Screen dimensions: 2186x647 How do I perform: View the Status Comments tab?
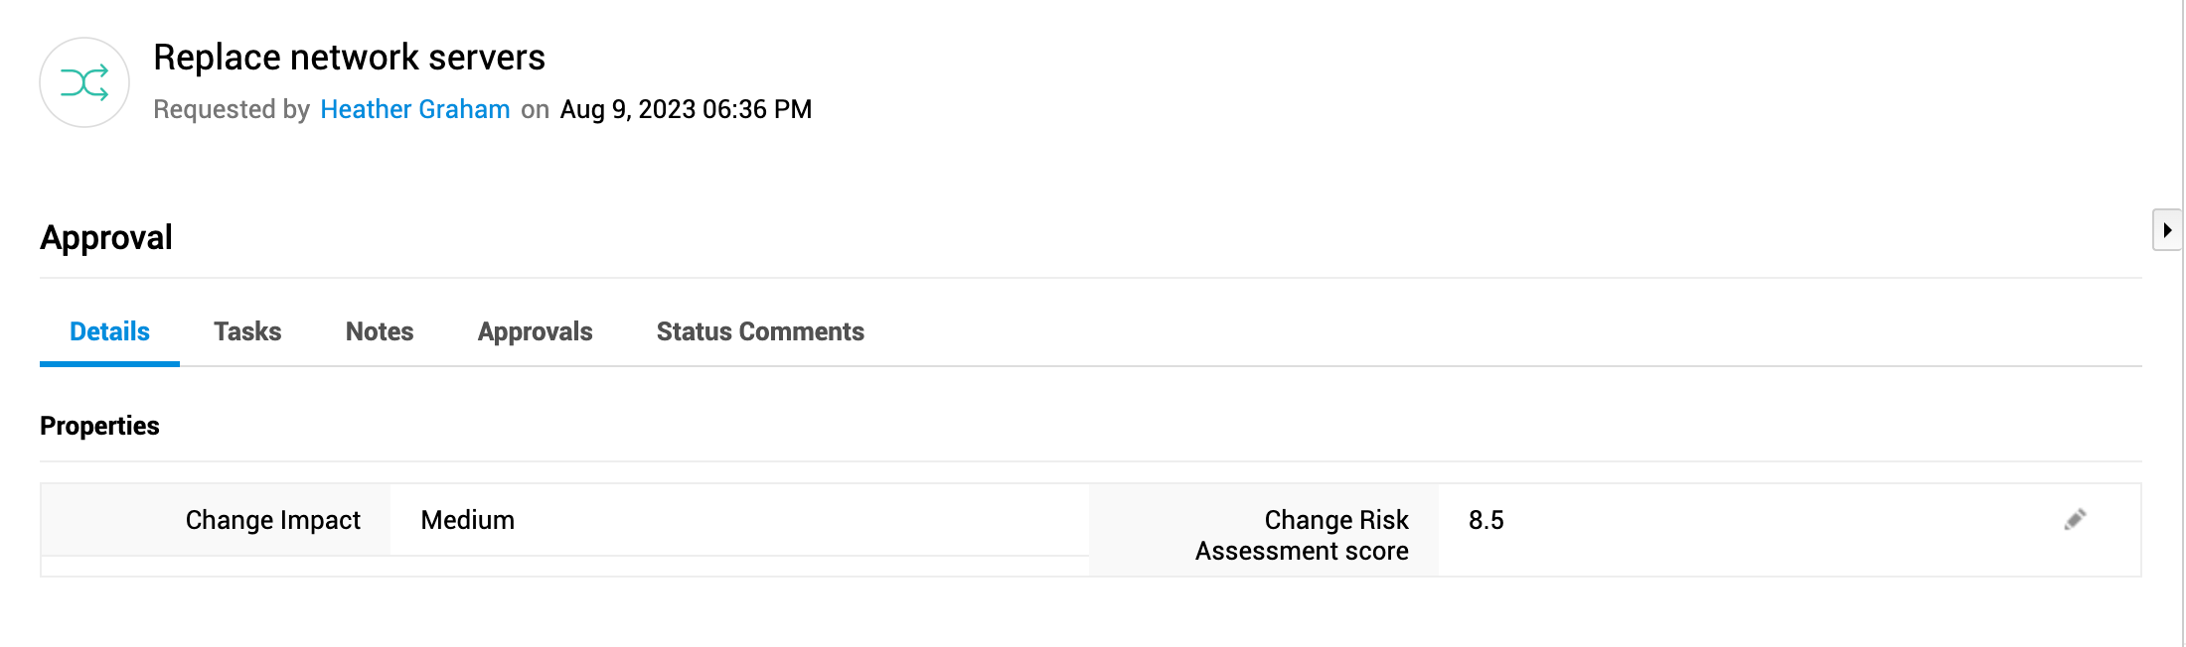pos(760,331)
